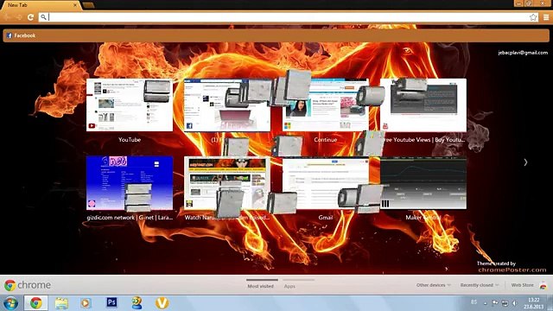Go to next page with right chevron

pyautogui.click(x=525, y=162)
